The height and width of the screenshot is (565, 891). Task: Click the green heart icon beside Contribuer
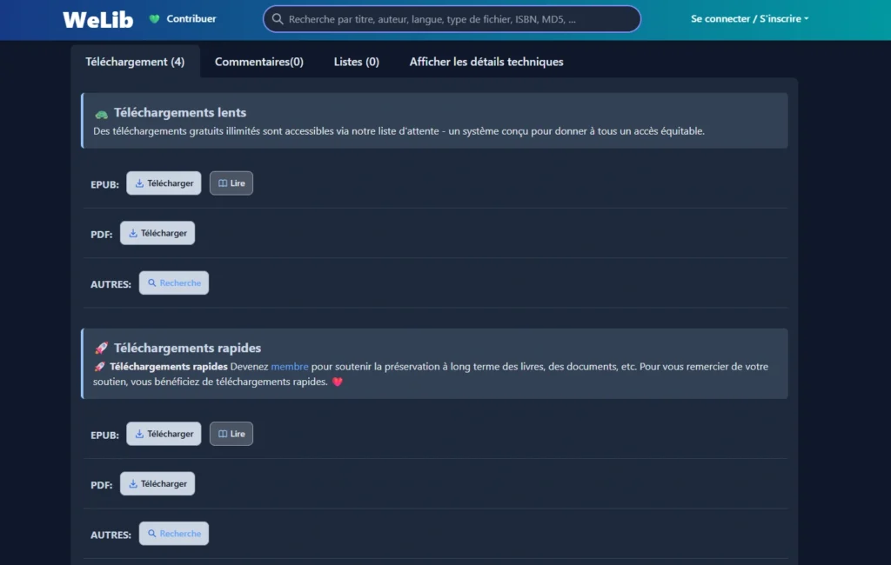154,19
